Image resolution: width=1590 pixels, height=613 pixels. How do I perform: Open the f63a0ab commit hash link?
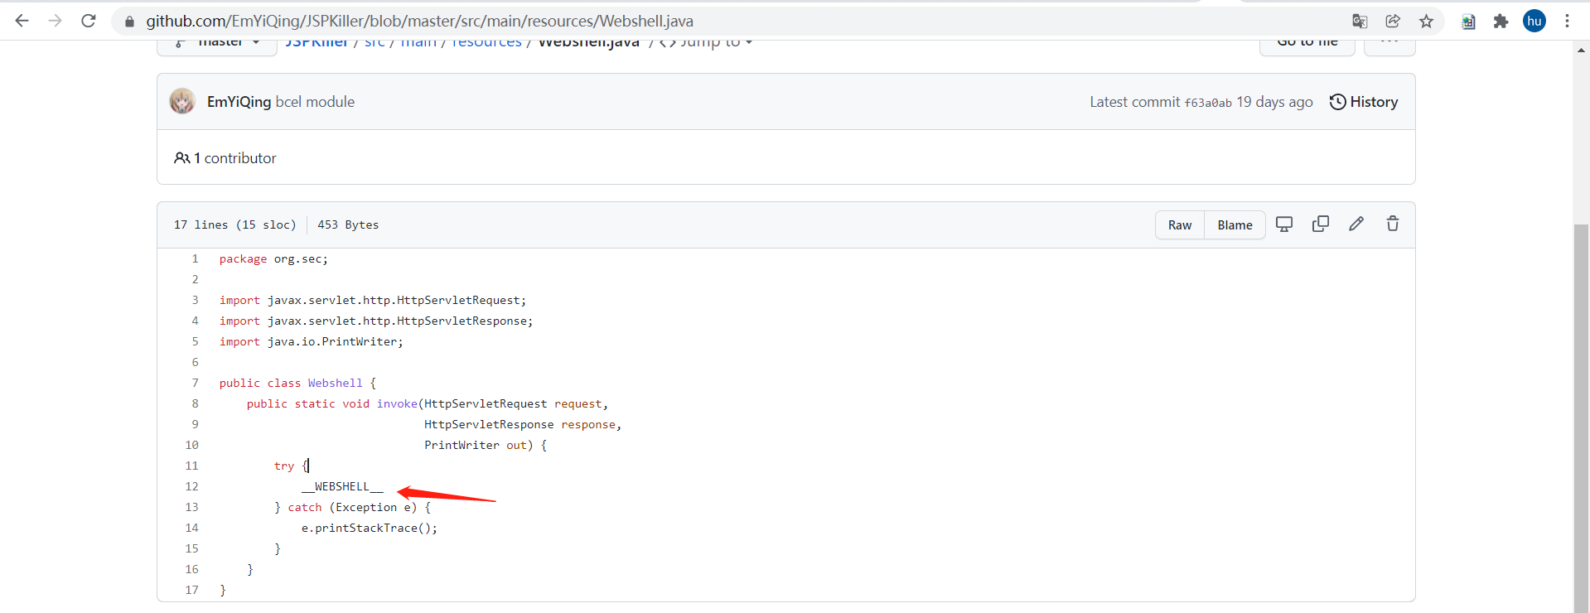(x=1207, y=103)
